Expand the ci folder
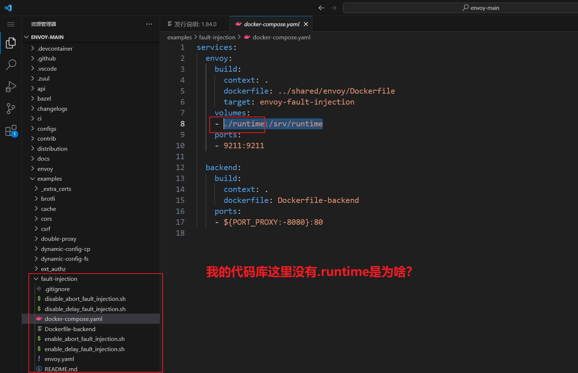This screenshot has width=578, height=373. 91,118
